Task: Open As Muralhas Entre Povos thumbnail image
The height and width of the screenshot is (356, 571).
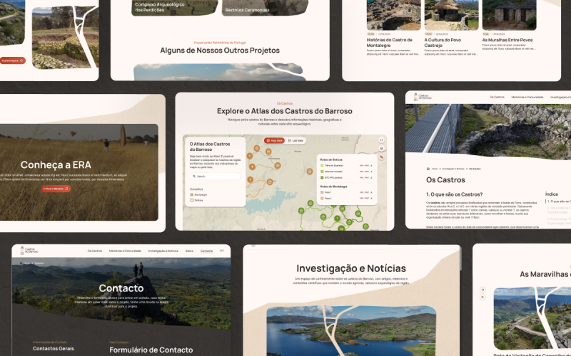Action: click(x=510, y=15)
